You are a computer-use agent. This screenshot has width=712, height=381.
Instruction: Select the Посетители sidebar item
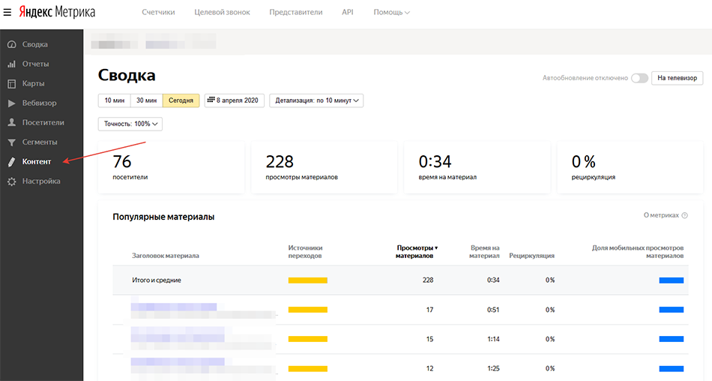(42, 123)
